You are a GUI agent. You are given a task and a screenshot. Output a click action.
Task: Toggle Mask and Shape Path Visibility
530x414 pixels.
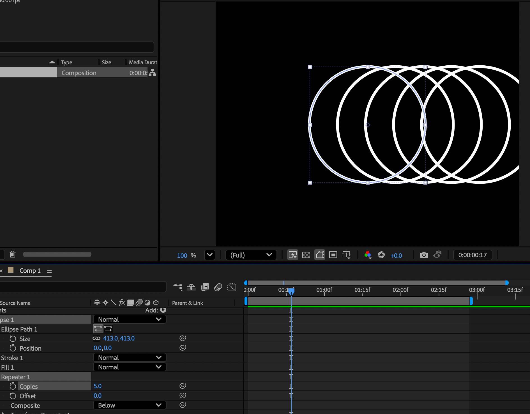point(319,255)
